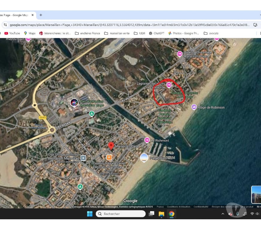The height and width of the screenshot is (230, 261).
Task: Launch Chrome from the Windows taskbar
Action: click(171, 214)
